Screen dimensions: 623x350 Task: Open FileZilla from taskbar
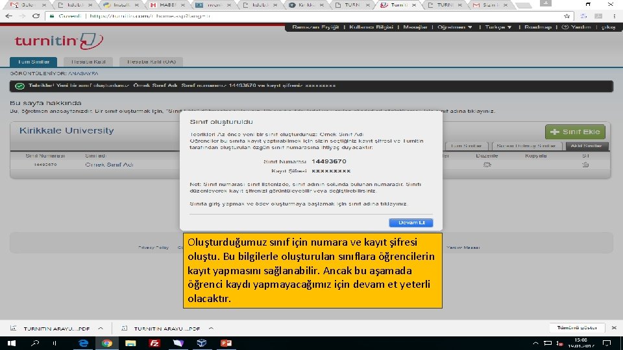[x=154, y=344]
